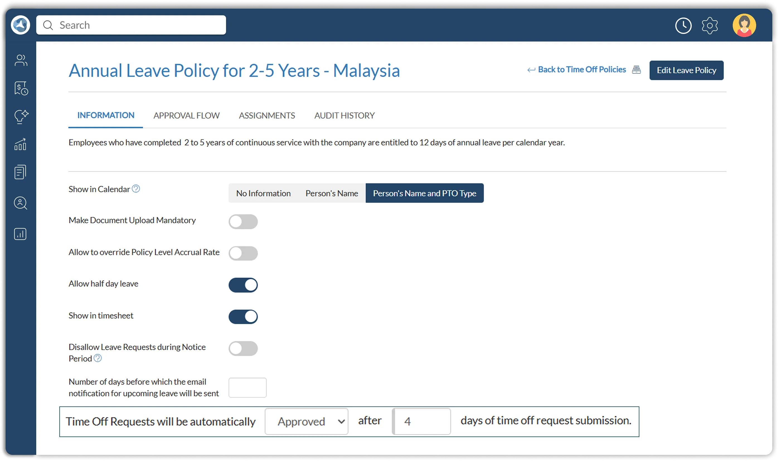Open the people directory sidebar icon
The height and width of the screenshot is (461, 779).
(x=21, y=60)
